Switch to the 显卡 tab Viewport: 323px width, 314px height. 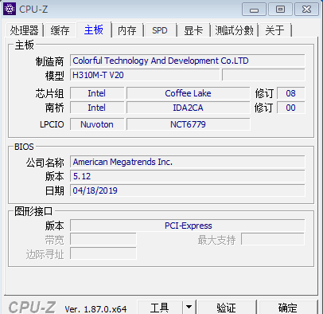[x=193, y=30]
